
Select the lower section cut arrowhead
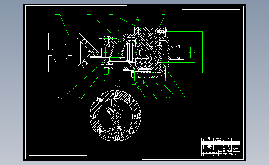coord(134,84)
